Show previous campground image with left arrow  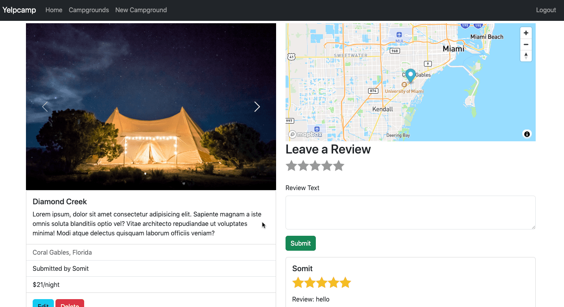tap(45, 107)
